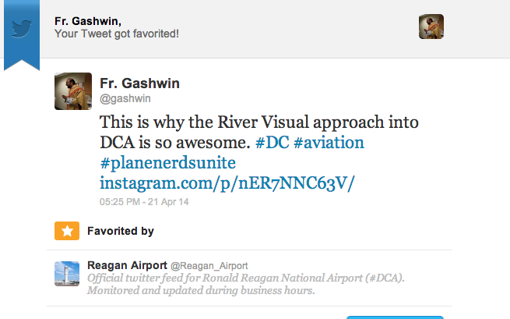Open the @gashwin handle link
510x319 pixels.
tap(125, 99)
